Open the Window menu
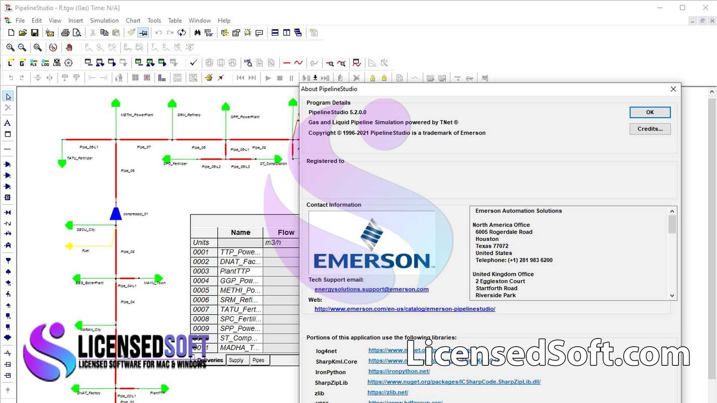 (199, 21)
